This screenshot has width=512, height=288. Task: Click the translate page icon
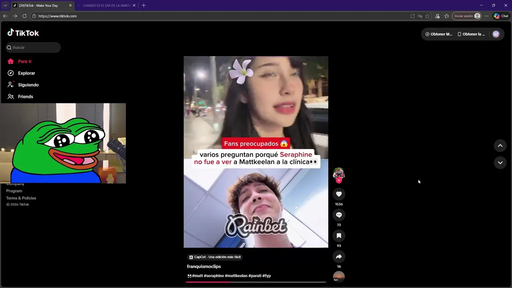tap(420, 16)
